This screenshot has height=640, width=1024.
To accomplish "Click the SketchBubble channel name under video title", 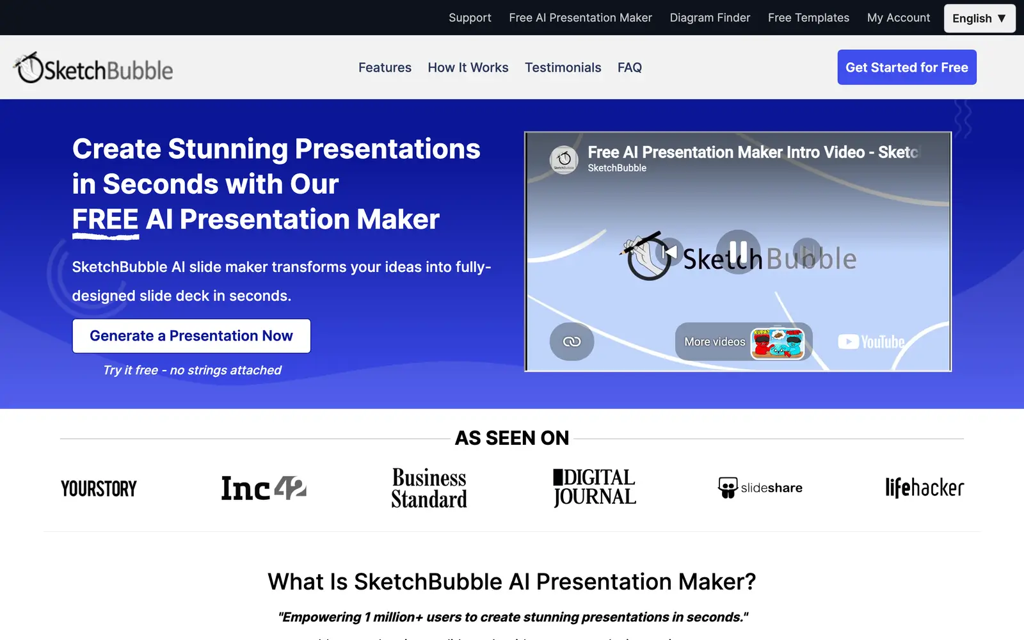I will (617, 168).
